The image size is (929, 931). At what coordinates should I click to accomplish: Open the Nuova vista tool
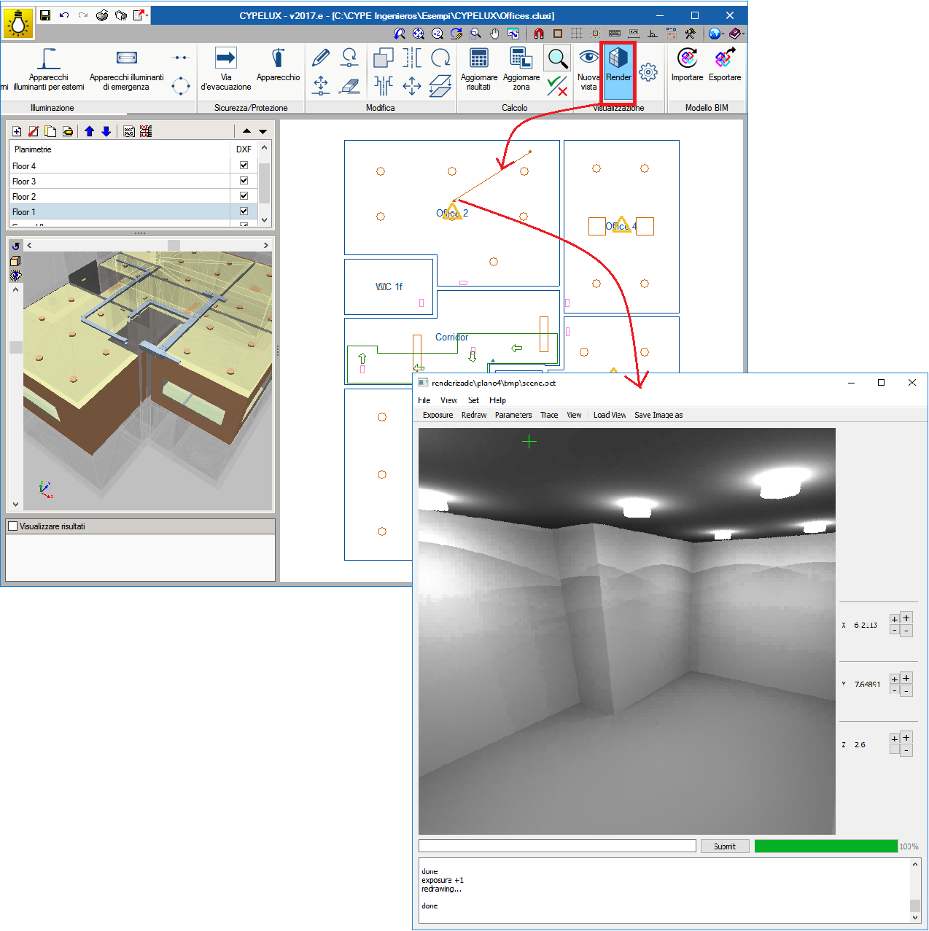tap(588, 69)
